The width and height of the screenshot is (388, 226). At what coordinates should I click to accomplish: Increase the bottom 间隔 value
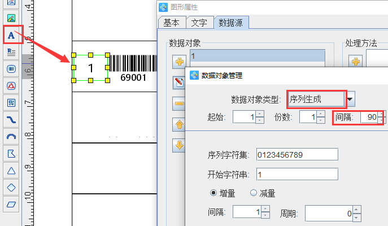(x=265, y=209)
